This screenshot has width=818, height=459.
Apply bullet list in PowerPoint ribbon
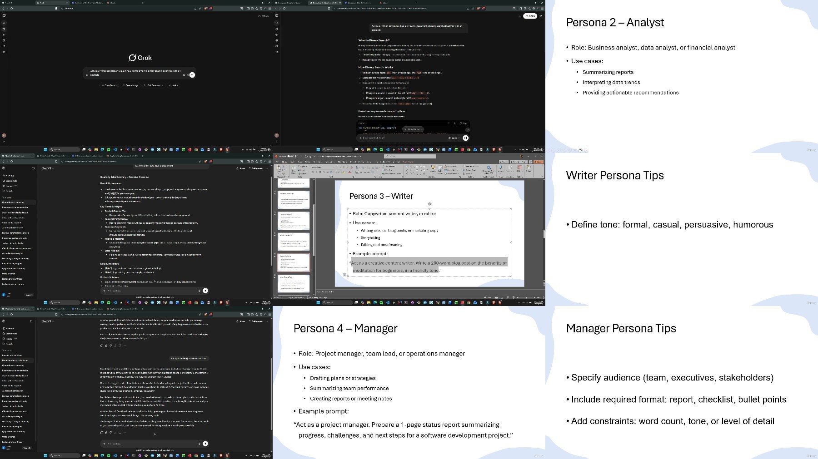358,168
